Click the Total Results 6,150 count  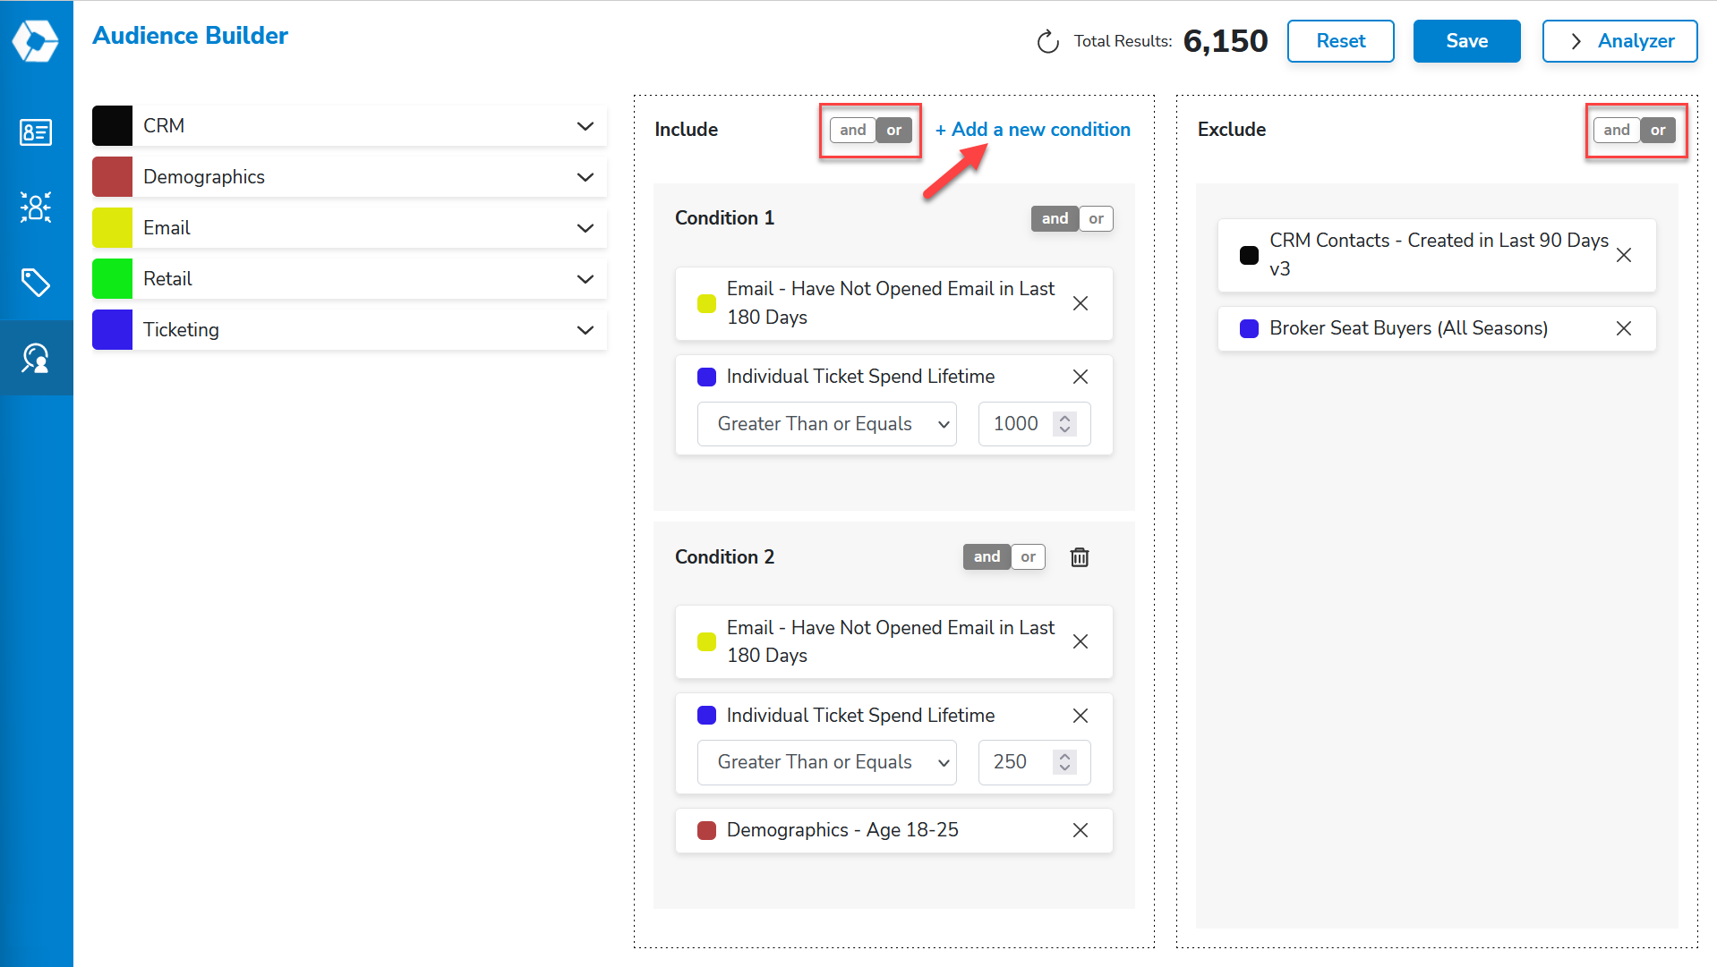coord(1226,41)
